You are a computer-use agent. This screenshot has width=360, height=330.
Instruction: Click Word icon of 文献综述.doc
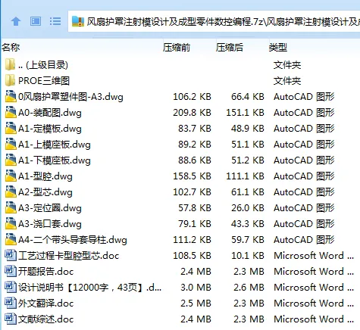click(x=11, y=319)
